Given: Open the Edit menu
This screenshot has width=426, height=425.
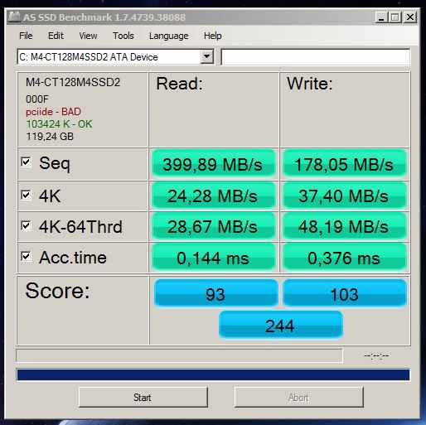Looking at the screenshot, I should click(56, 36).
